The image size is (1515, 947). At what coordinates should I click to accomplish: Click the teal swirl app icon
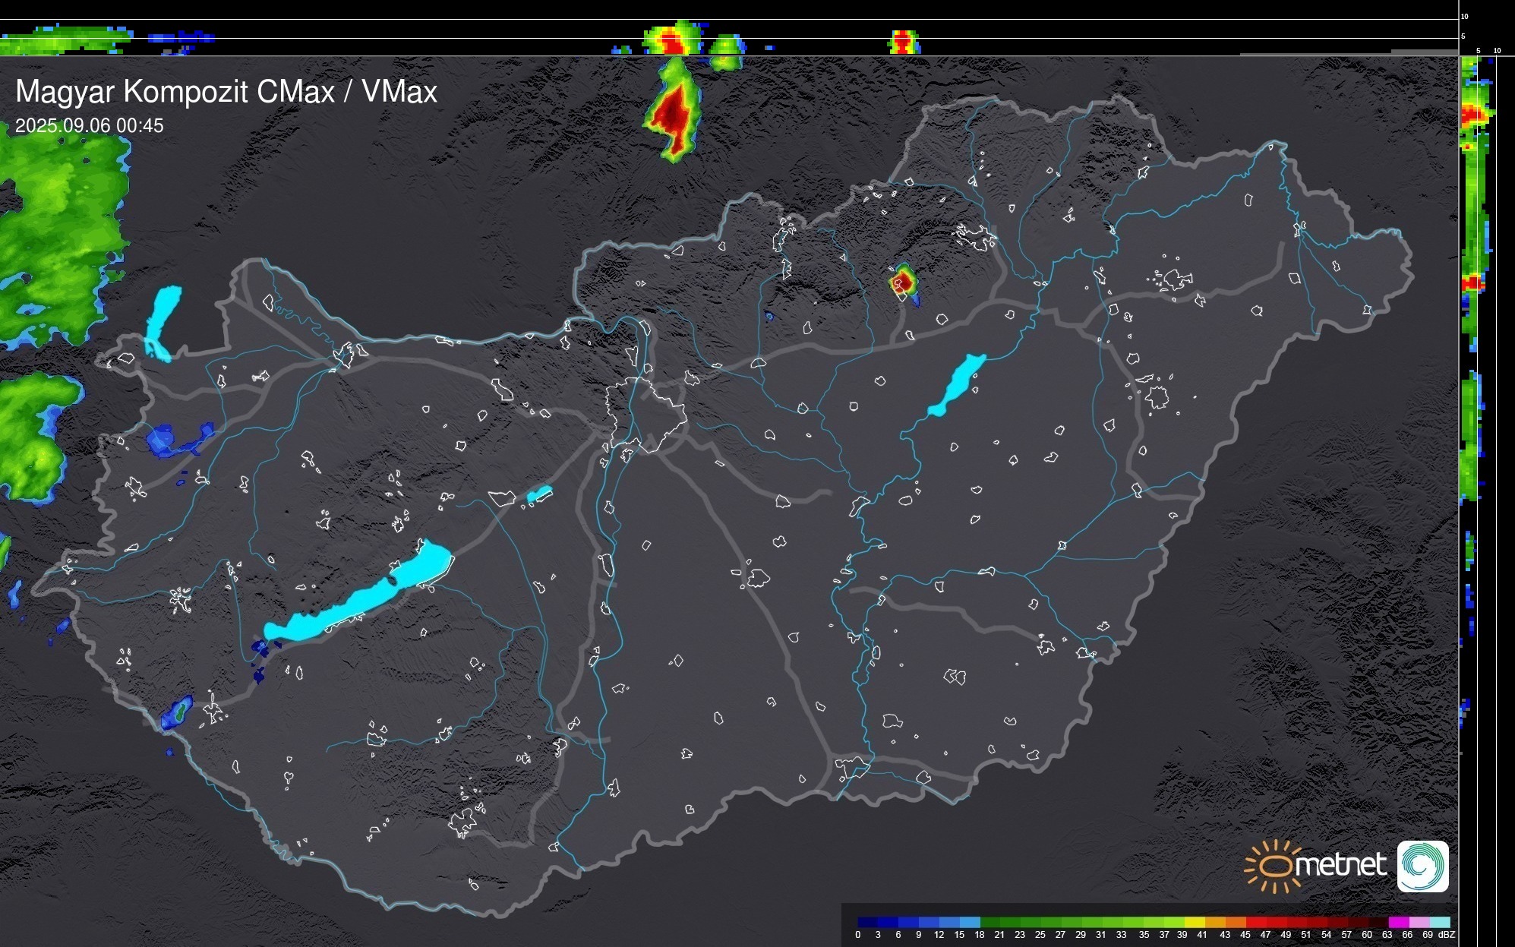[x=1422, y=866]
